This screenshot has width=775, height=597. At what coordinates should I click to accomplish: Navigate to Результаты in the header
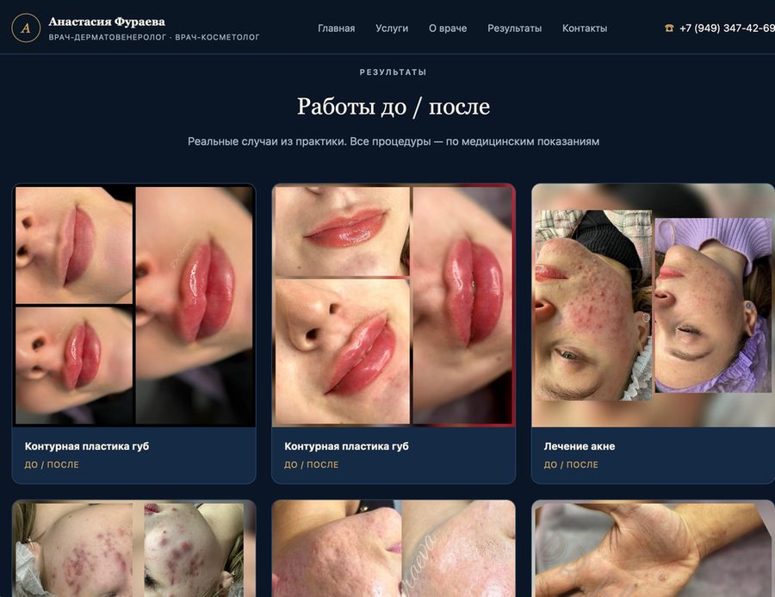coord(515,28)
